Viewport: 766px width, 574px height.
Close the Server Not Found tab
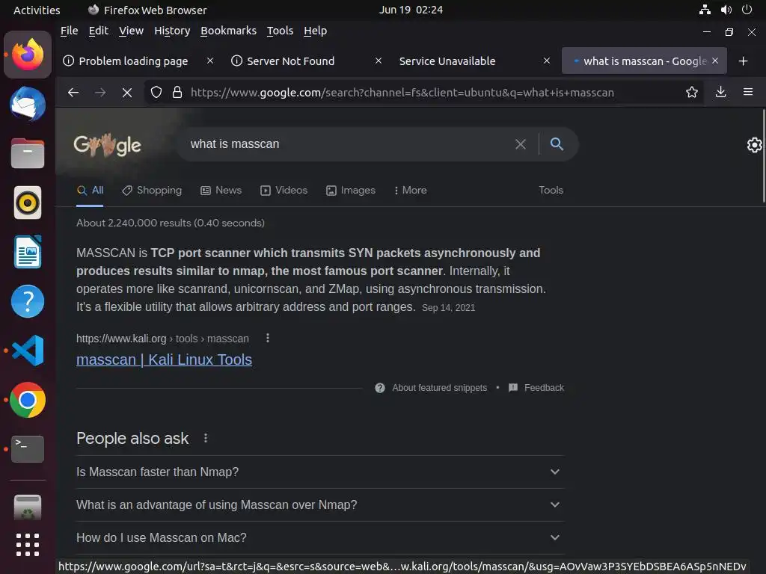(x=378, y=61)
